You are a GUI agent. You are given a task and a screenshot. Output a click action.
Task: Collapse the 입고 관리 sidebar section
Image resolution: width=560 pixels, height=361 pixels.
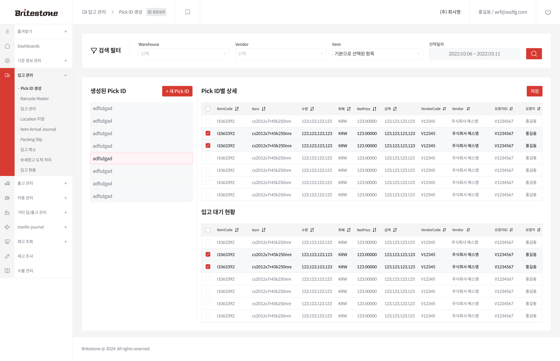66,75
